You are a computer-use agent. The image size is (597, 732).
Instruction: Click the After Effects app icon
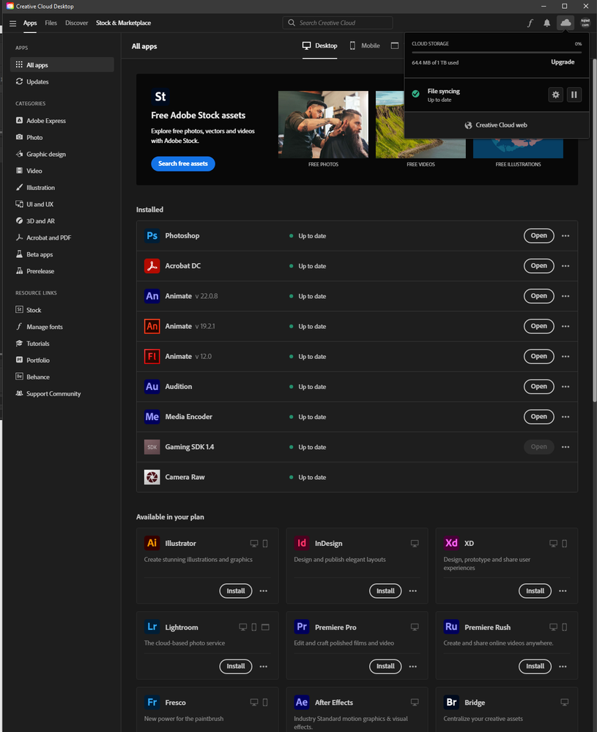[x=302, y=702]
